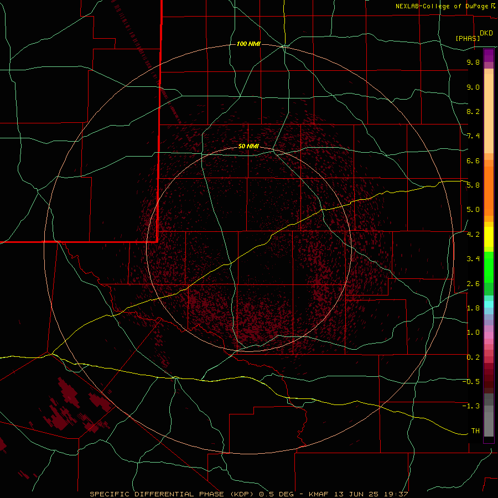Click the 2.6 value on color scale

tap(473, 284)
